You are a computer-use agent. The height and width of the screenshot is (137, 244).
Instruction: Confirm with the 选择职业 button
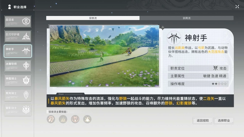click(224, 121)
